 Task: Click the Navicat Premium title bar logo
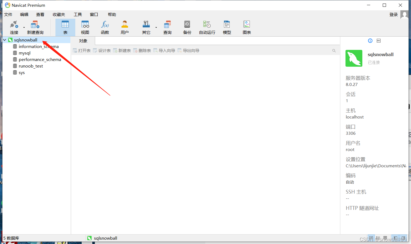[x=8, y=5]
